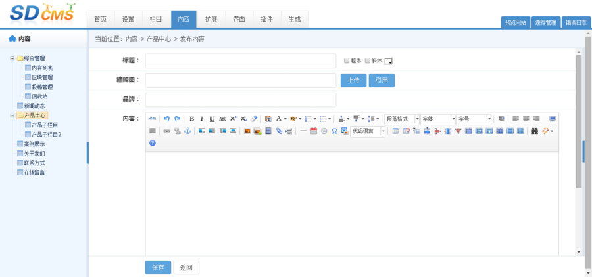Open the font color dropdown arrow
Viewport: 592px width, 277px height.
pyautogui.click(x=285, y=119)
